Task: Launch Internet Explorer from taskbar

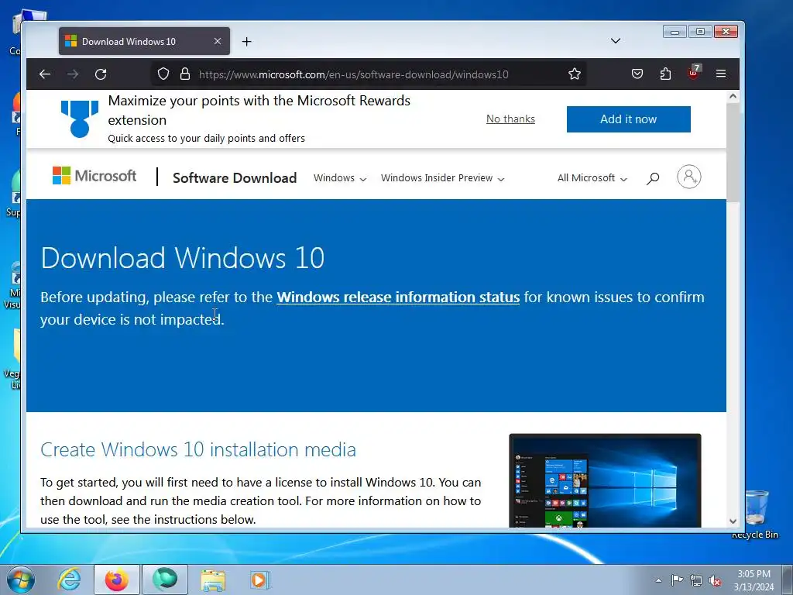Action: point(68,580)
